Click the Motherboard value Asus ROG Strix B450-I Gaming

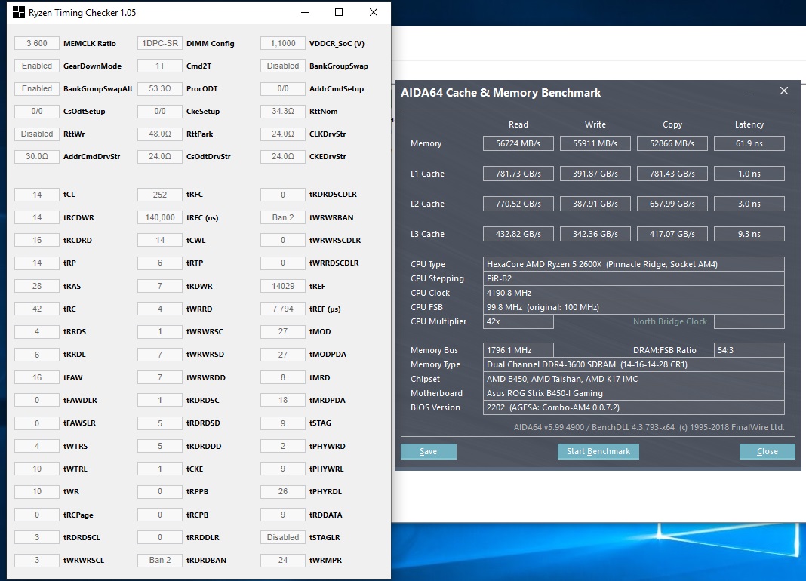click(634, 393)
